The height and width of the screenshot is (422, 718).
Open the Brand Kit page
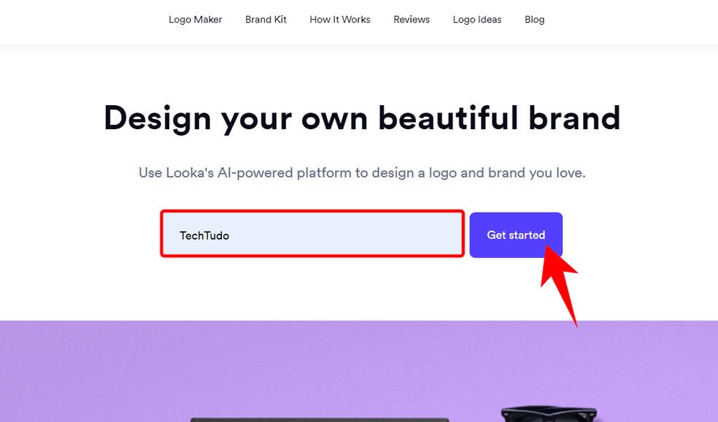point(266,20)
